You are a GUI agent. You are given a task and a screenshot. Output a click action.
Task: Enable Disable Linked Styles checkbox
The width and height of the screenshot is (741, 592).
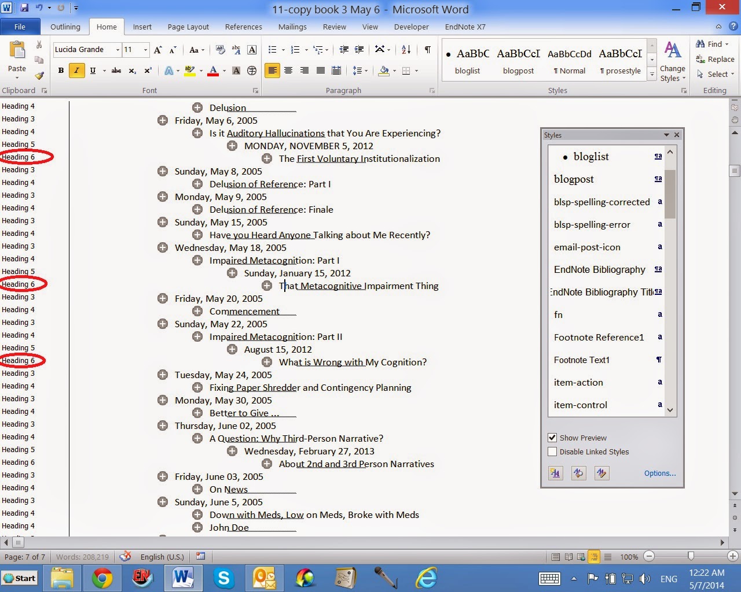click(x=552, y=452)
